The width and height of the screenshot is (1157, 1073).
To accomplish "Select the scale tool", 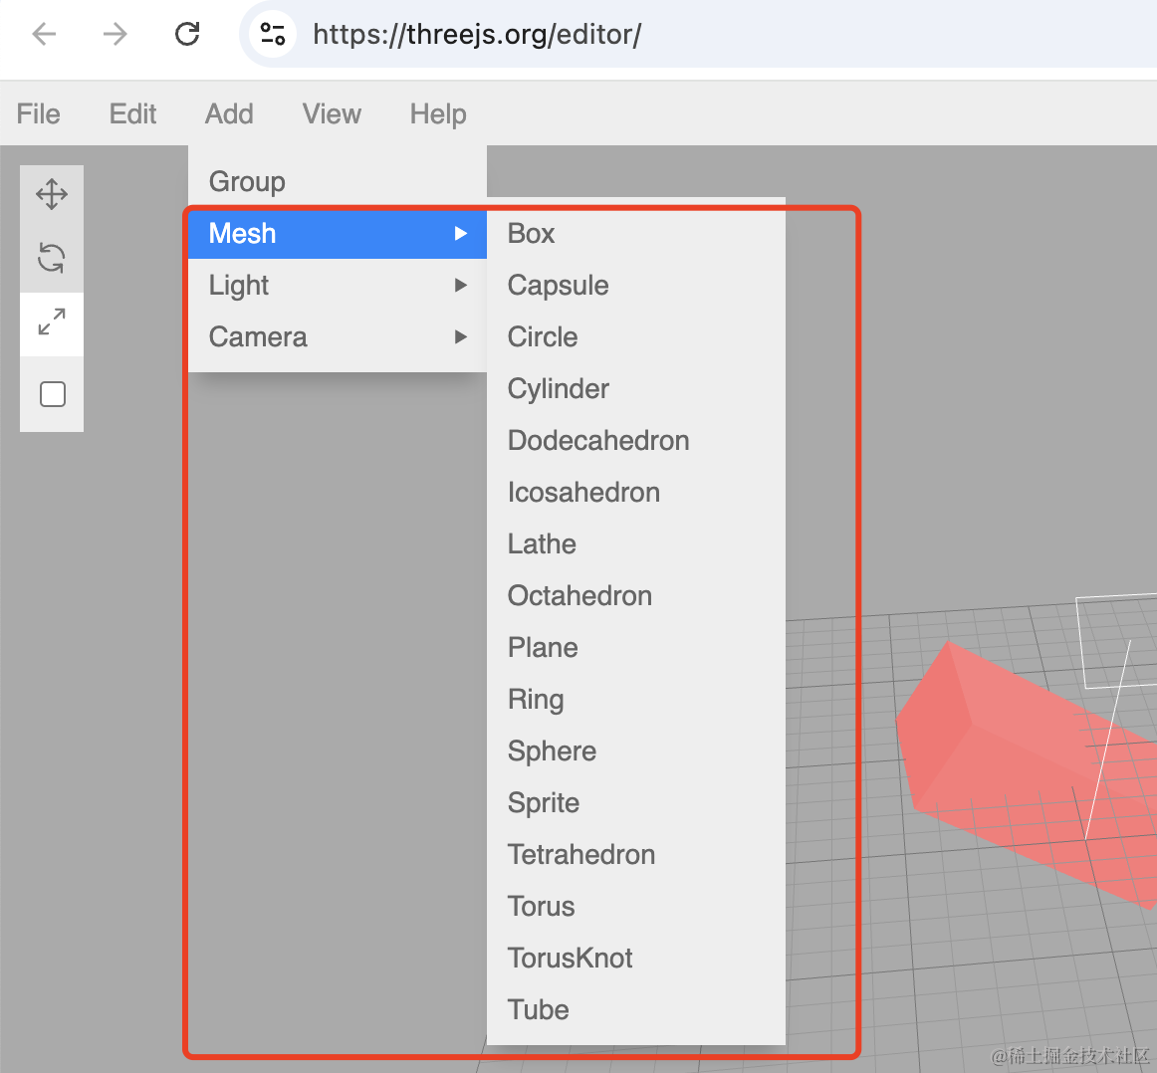I will pyautogui.click(x=52, y=322).
